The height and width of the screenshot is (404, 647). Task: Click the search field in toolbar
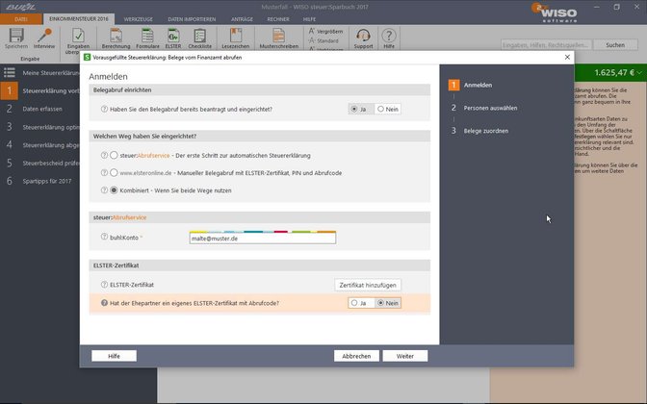pos(546,45)
